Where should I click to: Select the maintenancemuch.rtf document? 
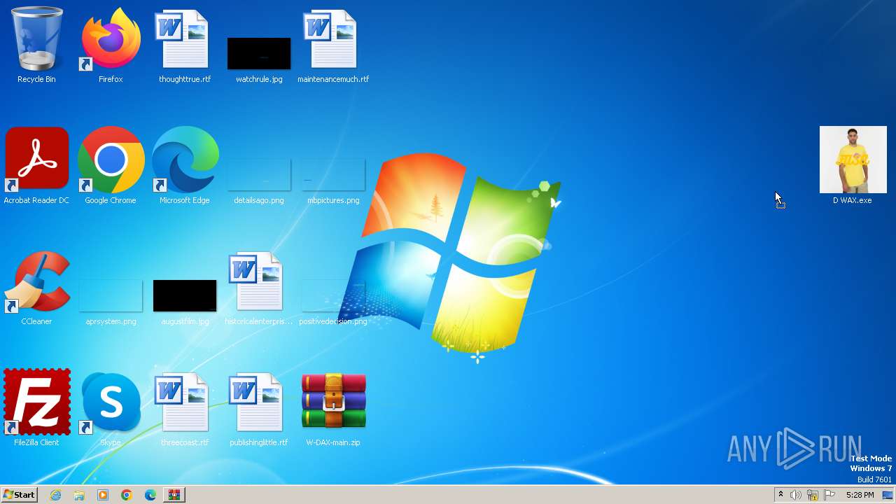333,46
